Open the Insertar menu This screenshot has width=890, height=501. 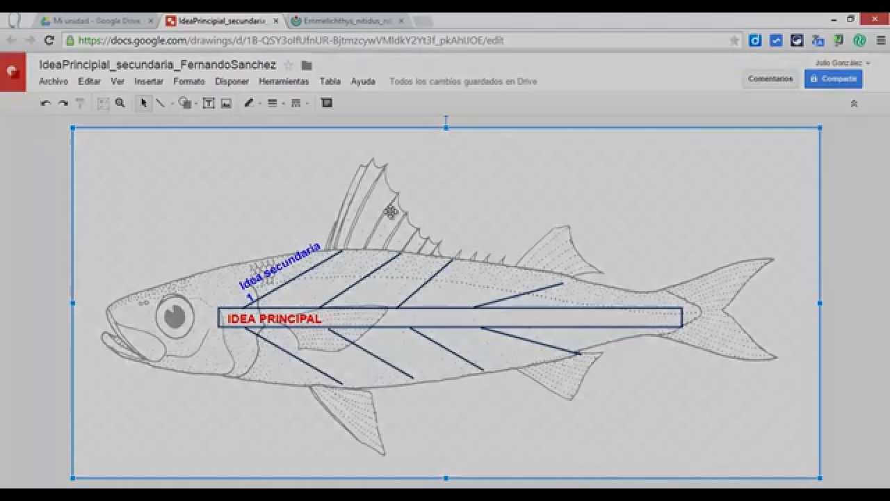(149, 81)
